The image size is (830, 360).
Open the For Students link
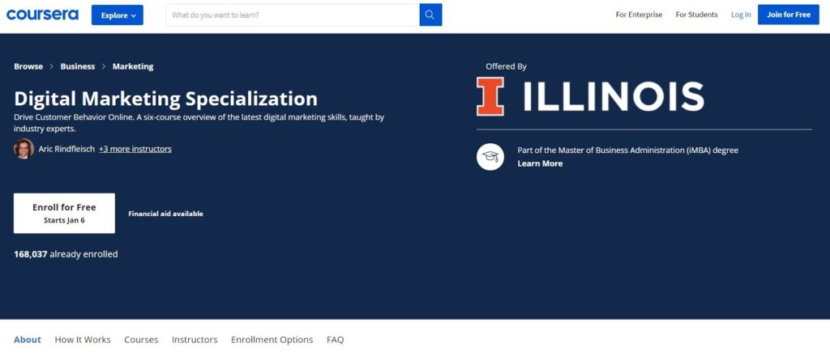pyautogui.click(x=696, y=15)
